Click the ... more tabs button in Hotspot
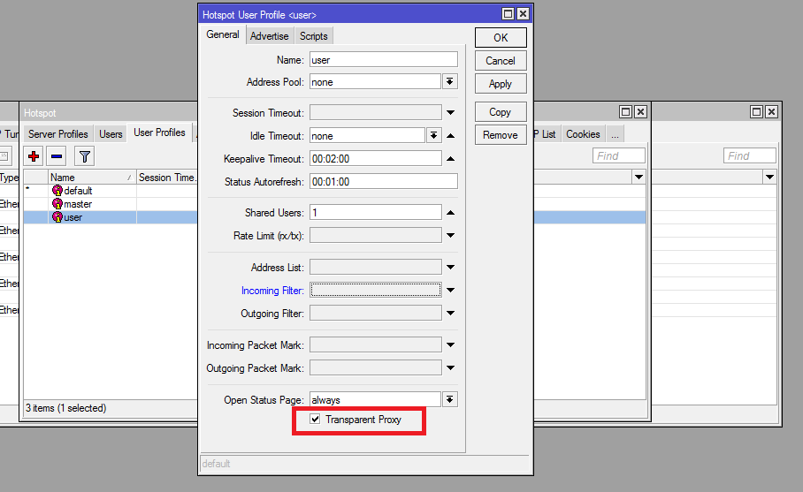Screen dimensions: 803x492 click(615, 134)
